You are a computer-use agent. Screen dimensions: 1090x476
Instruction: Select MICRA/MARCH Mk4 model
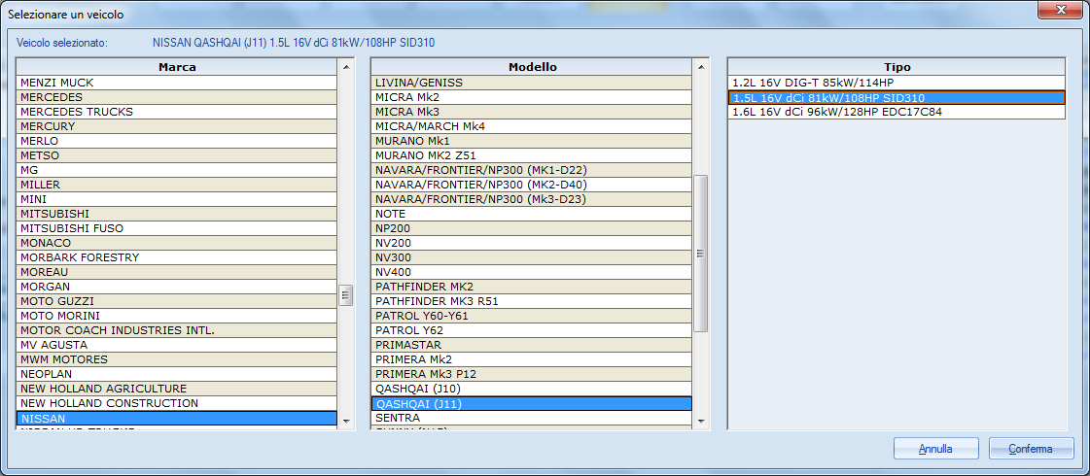532,126
